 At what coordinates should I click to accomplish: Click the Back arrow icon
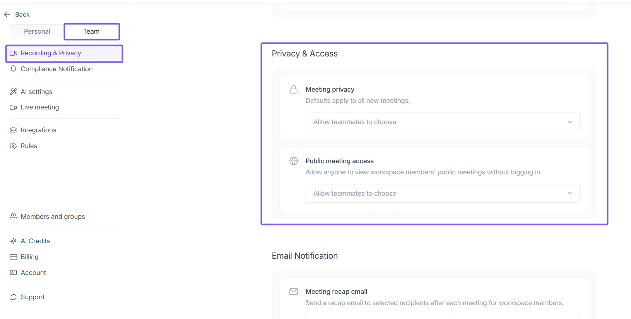pyautogui.click(x=7, y=14)
